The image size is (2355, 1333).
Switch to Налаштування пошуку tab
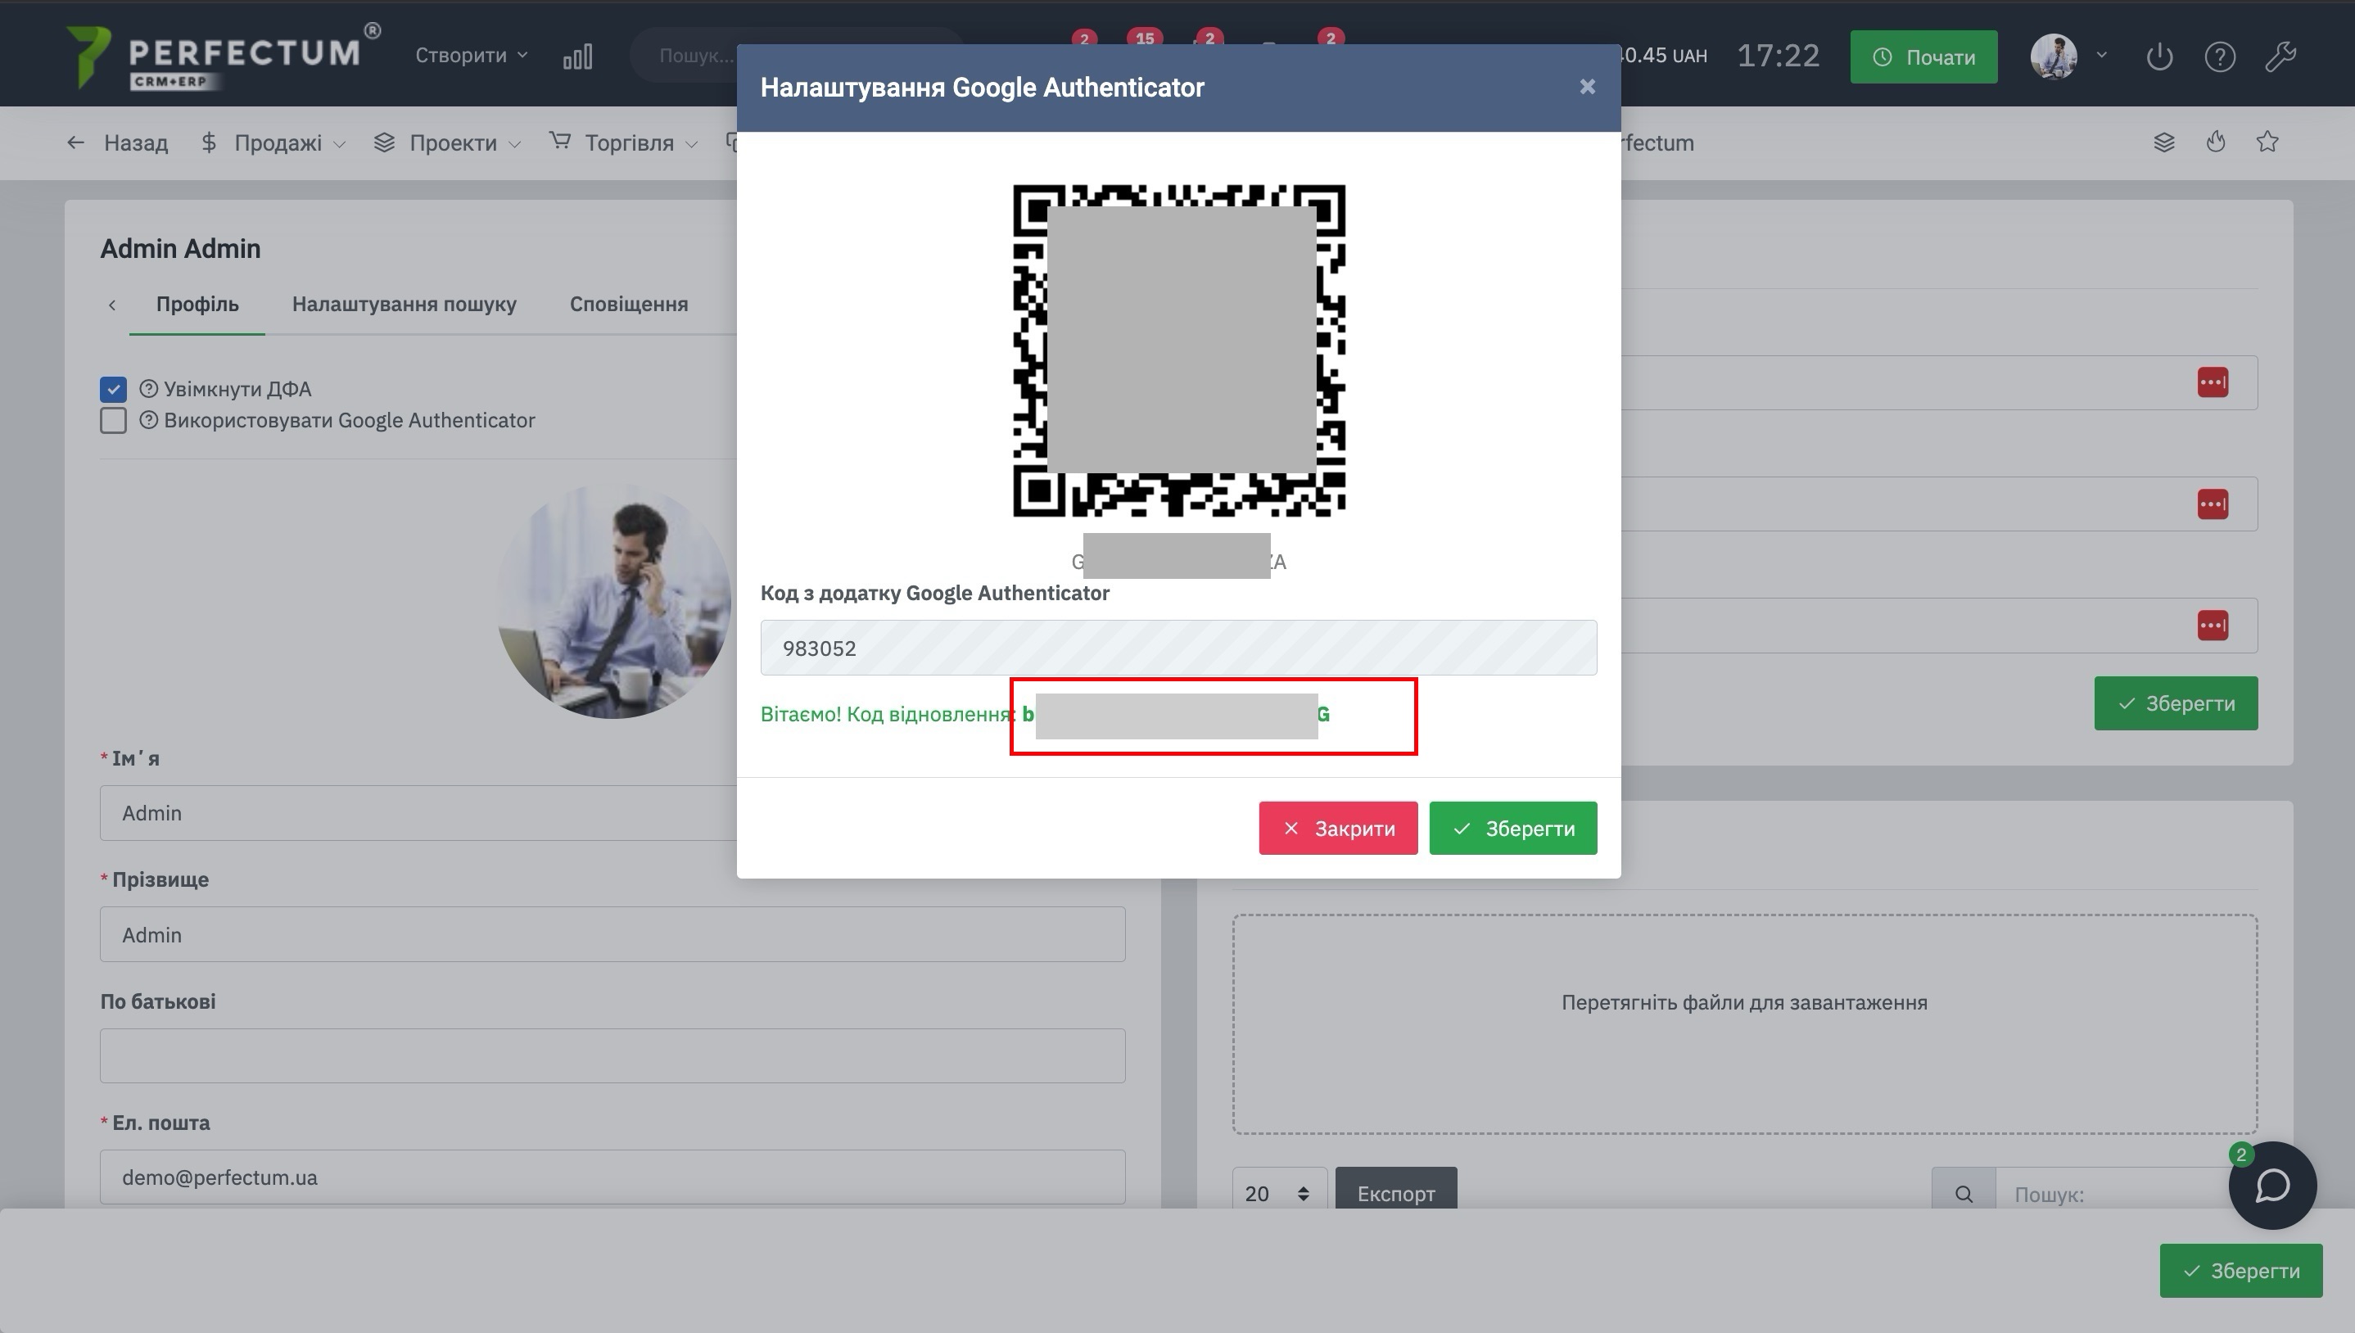(404, 304)
